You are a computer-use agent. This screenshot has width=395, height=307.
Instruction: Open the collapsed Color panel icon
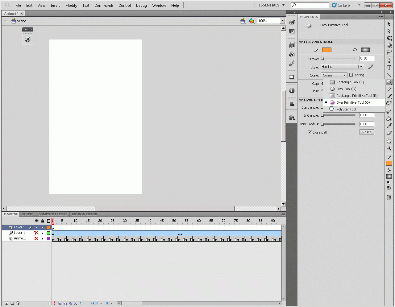pos(292,22)
